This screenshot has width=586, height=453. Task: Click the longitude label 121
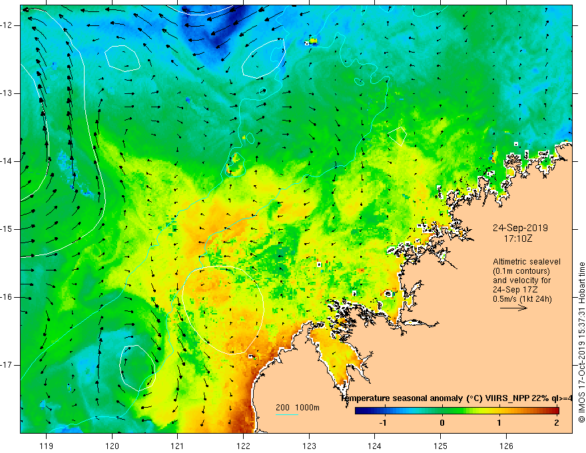tap(177, 446)
